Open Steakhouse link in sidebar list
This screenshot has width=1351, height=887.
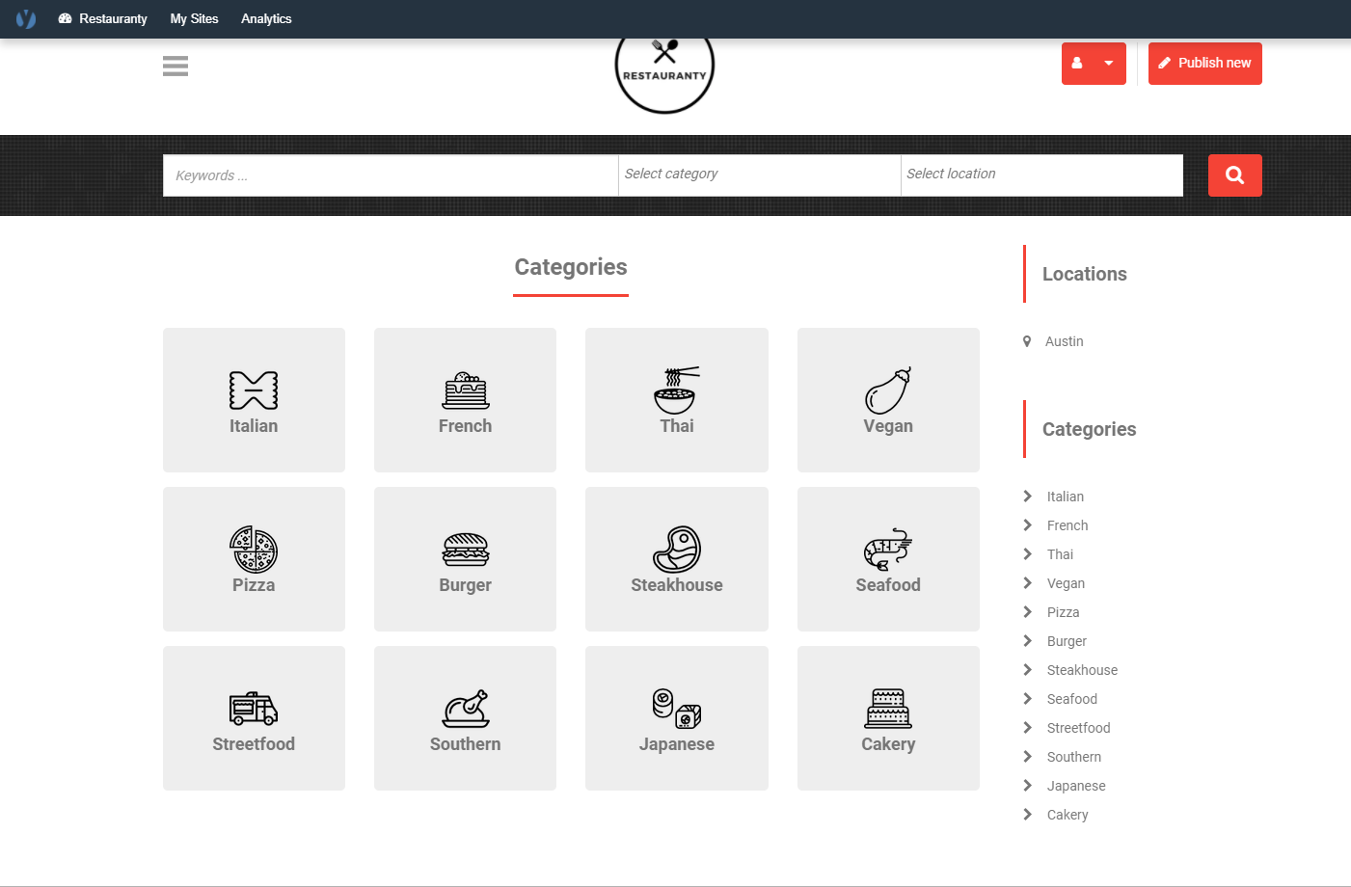point(1082,670)
